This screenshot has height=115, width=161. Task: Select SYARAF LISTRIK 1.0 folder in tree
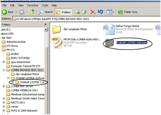30,82
